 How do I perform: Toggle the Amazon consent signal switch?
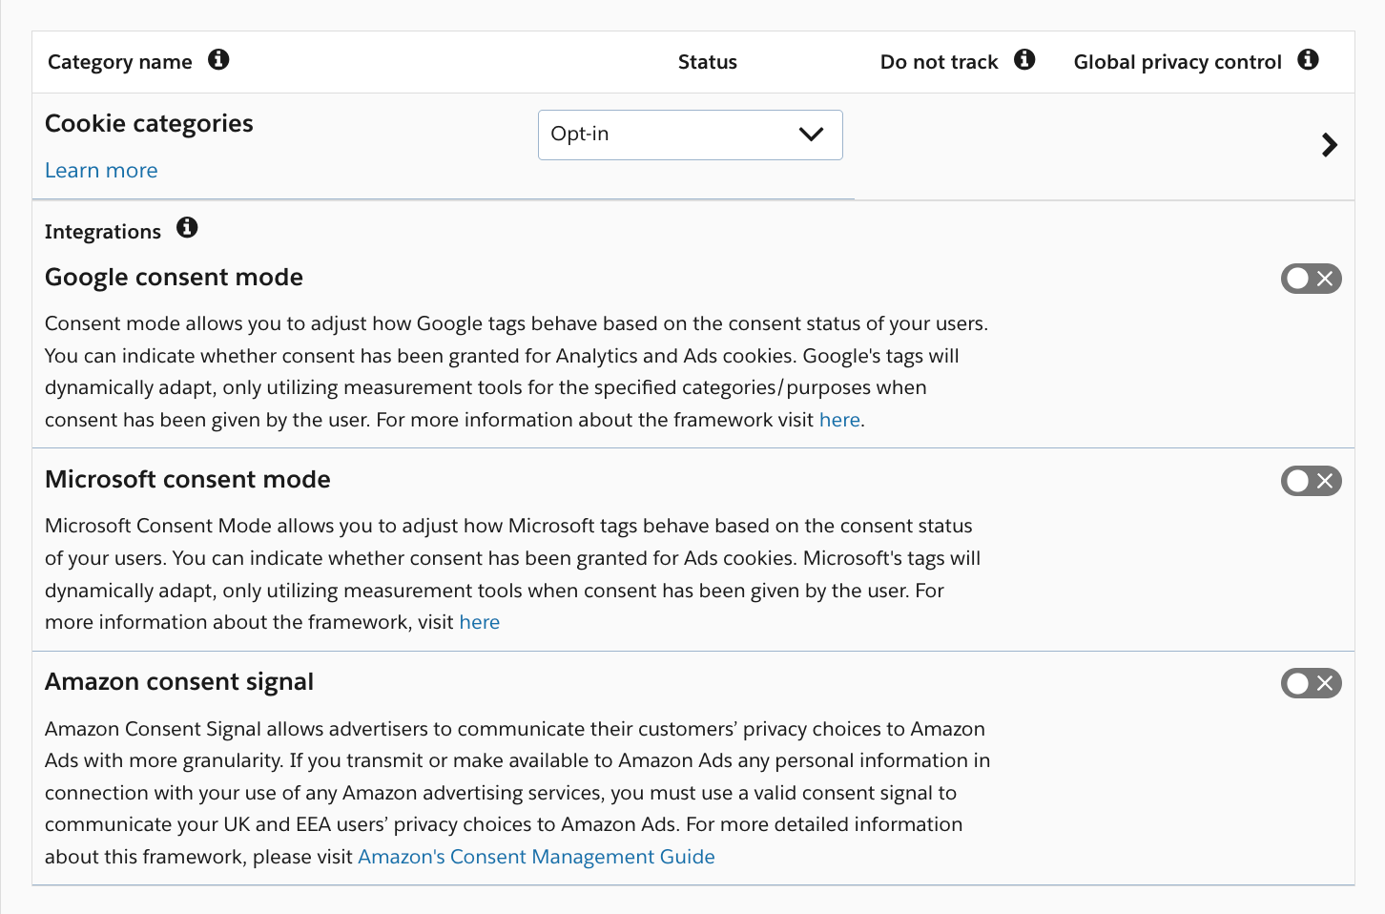[x=1311, y=683]
